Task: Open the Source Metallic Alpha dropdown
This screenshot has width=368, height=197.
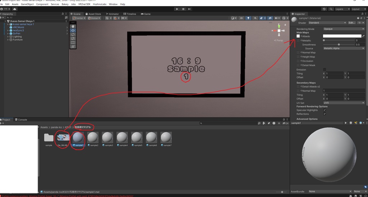Action: point(344,48)
